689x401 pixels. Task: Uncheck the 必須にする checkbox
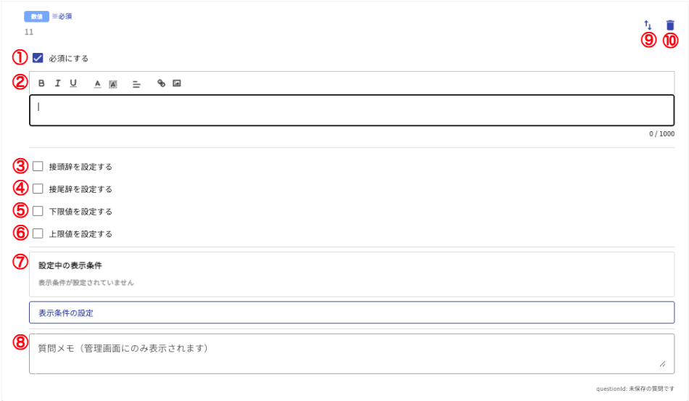pyautogui.click(x=38, y=58)
